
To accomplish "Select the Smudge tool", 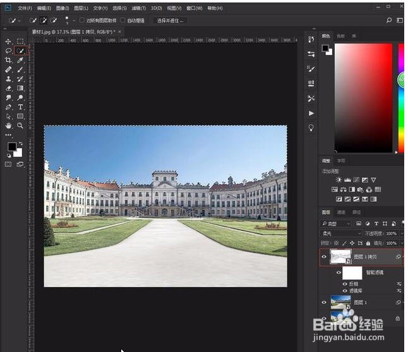I will pos(8,98).
